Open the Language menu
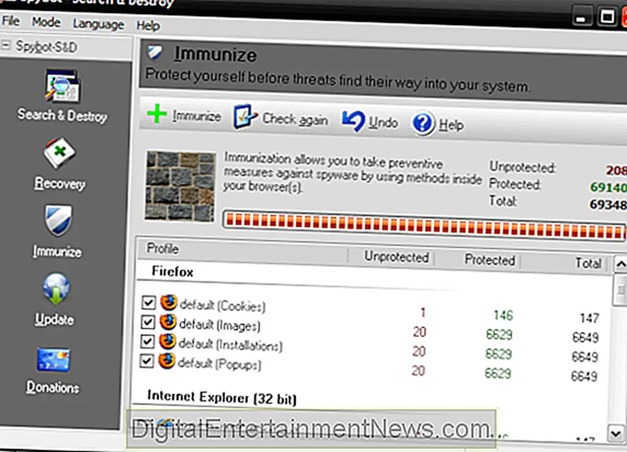This screenshot has width=627, height=452. pyautogui.click(x=98, y=24)
